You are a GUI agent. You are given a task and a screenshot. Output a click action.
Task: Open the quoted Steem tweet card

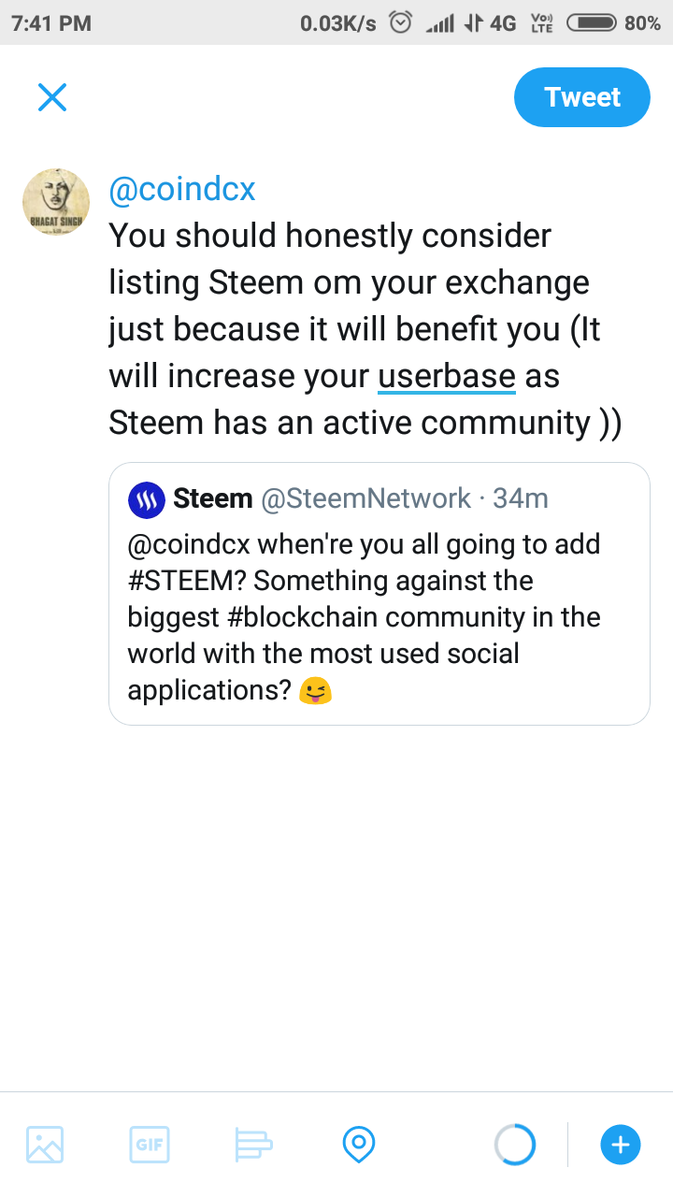click(x=379, y=594)
